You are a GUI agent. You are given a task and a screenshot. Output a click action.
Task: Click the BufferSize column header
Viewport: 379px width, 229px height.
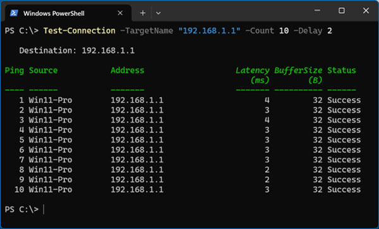[x=298, y=71]
